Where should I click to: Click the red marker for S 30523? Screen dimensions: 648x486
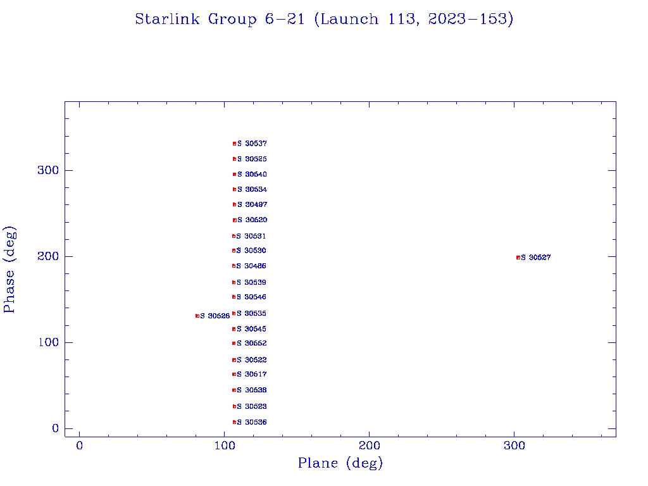[234, 407]
